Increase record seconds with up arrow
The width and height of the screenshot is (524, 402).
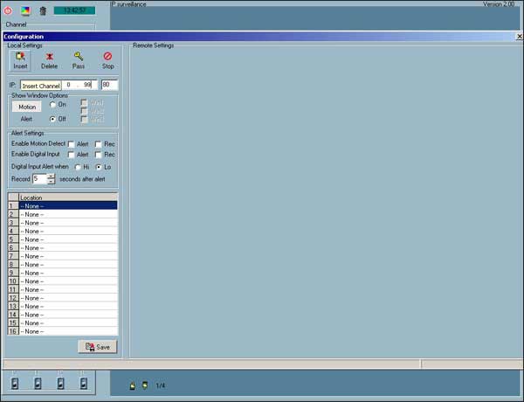pyautogui.click(x=51, y=177)
